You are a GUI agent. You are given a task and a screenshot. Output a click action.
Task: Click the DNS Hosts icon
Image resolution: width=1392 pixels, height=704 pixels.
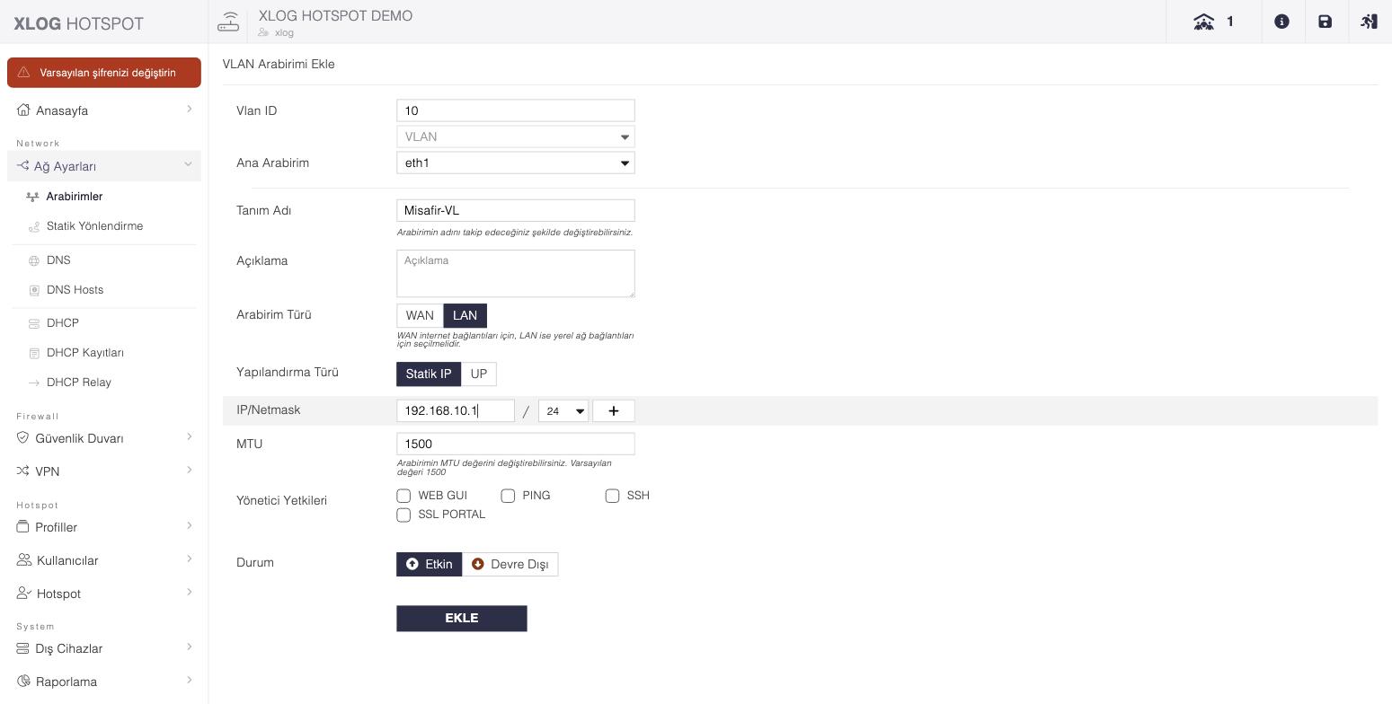34,290
